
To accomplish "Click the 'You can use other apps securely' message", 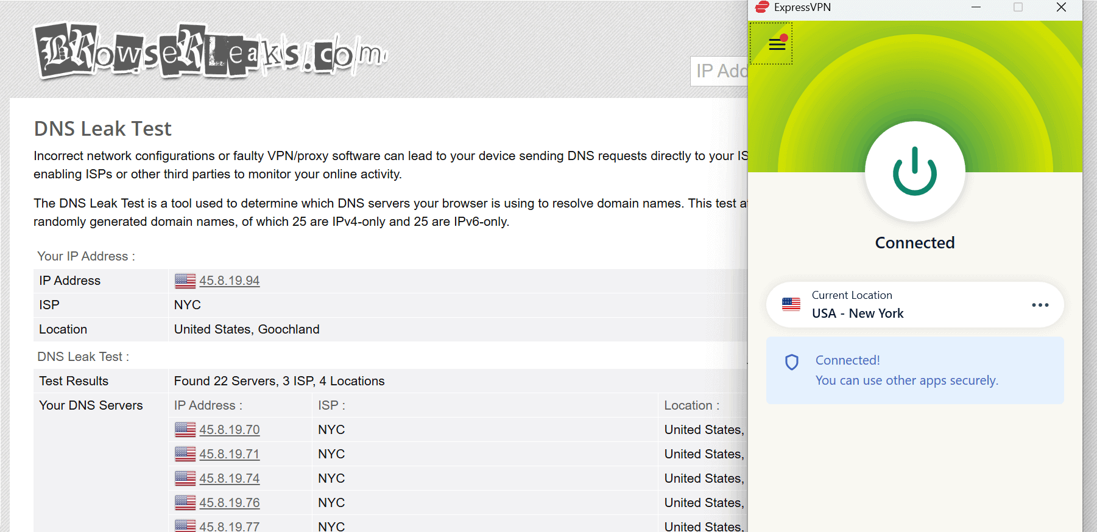I will click(907, 380).
